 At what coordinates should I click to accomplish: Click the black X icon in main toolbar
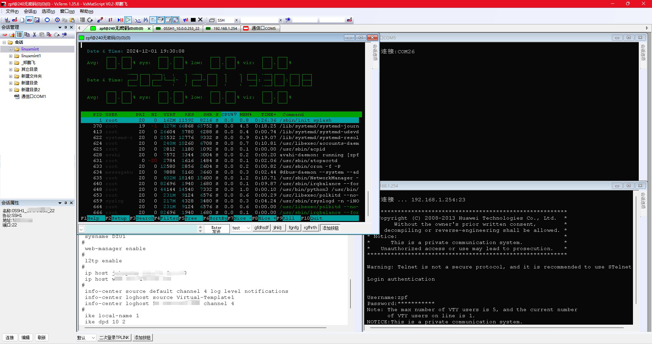pyautogui.click(x=200, y=20)
